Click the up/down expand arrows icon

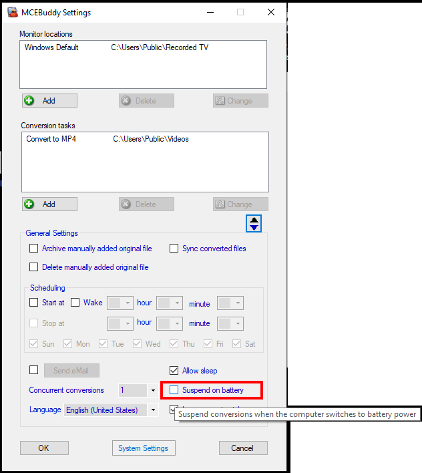click(254, 224)
